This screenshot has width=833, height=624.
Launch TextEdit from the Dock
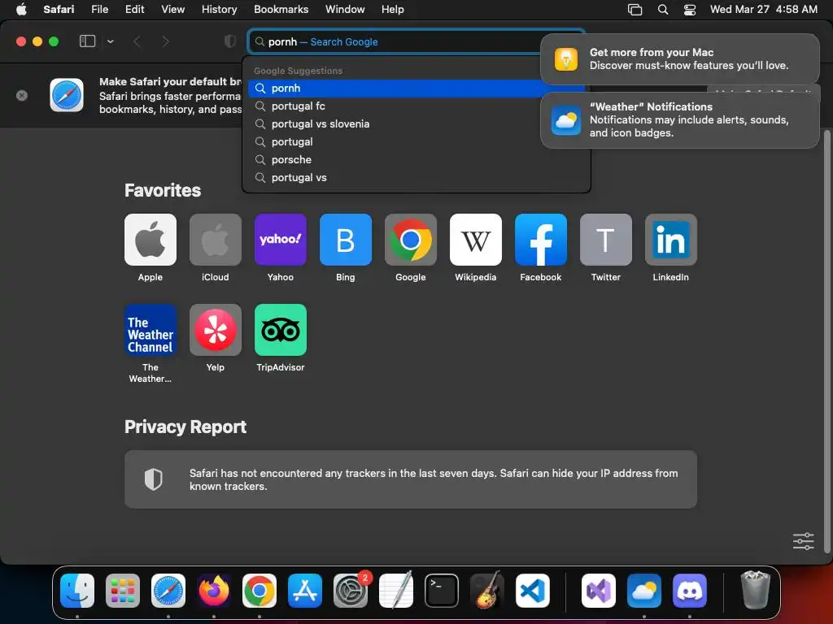[396, 591]
